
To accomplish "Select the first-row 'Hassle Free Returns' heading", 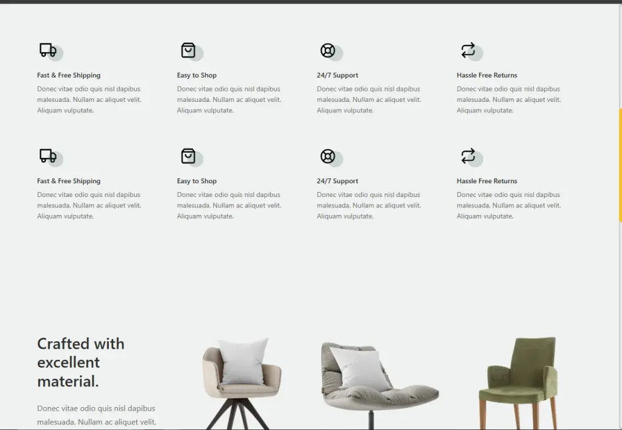I will (x=487, y=75).
